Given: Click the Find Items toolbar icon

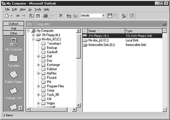Looking at the screenshot, I should (124, 16).
